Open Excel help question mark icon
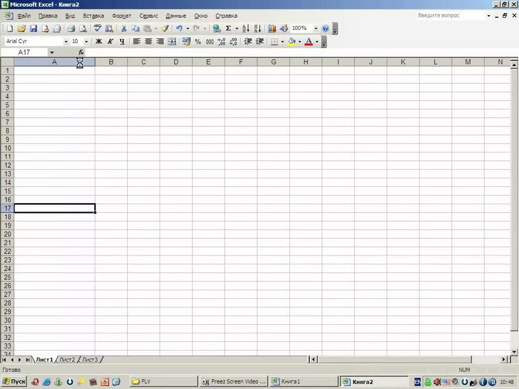Viewport: 519px width, 389px height. (325, 29)
